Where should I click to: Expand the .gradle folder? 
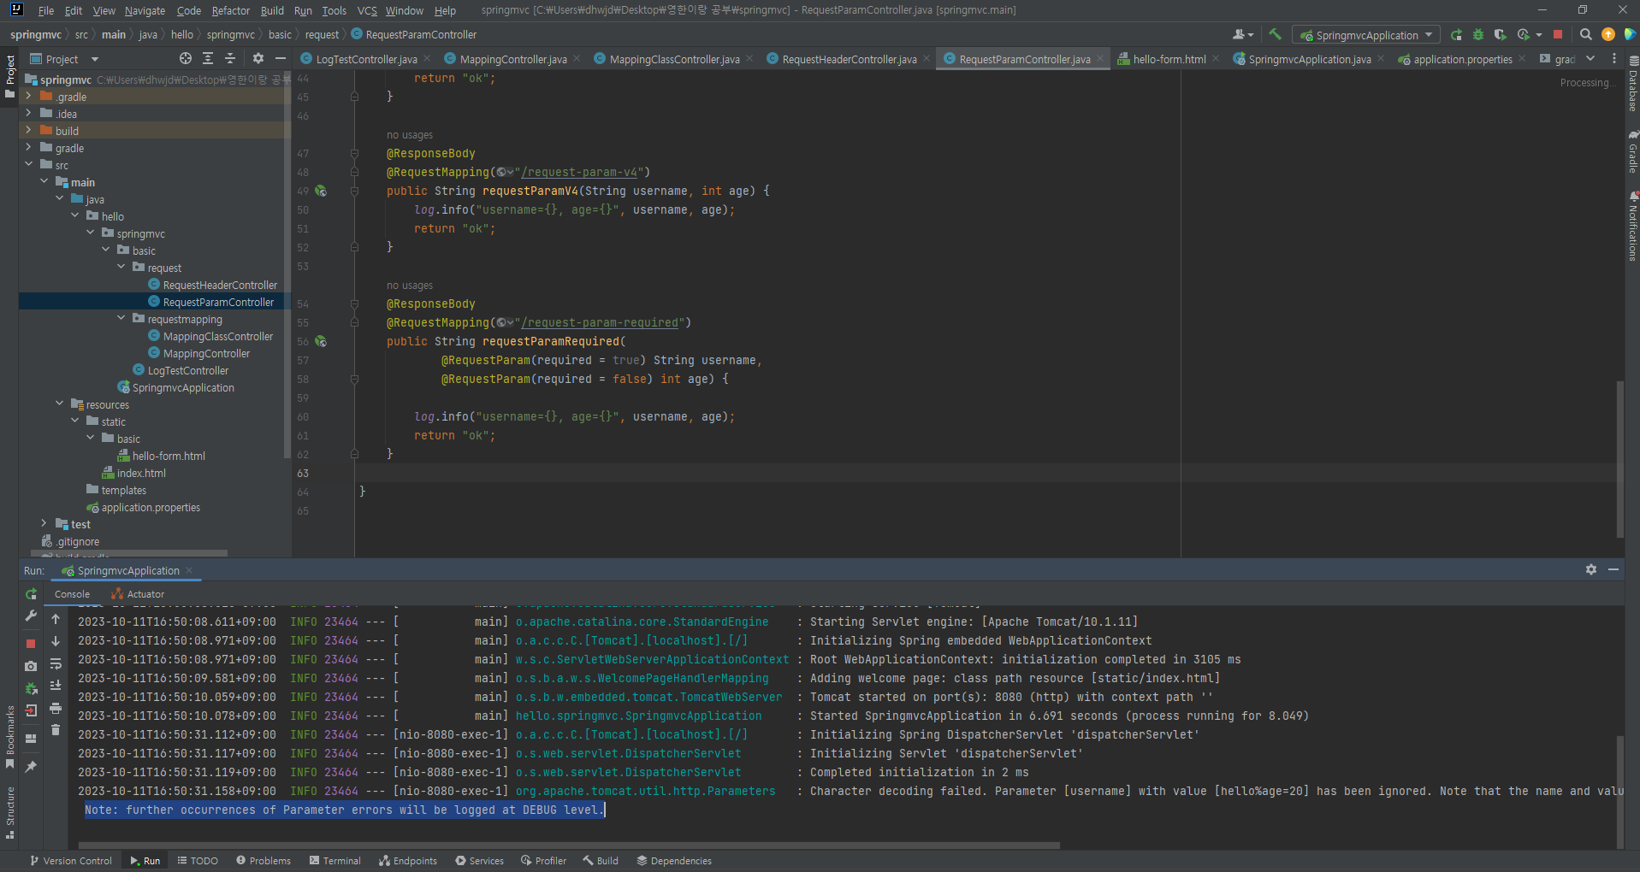point(28,97)
